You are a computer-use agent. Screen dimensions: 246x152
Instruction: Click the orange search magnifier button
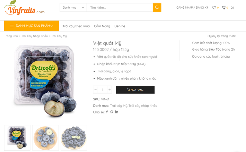157,8
